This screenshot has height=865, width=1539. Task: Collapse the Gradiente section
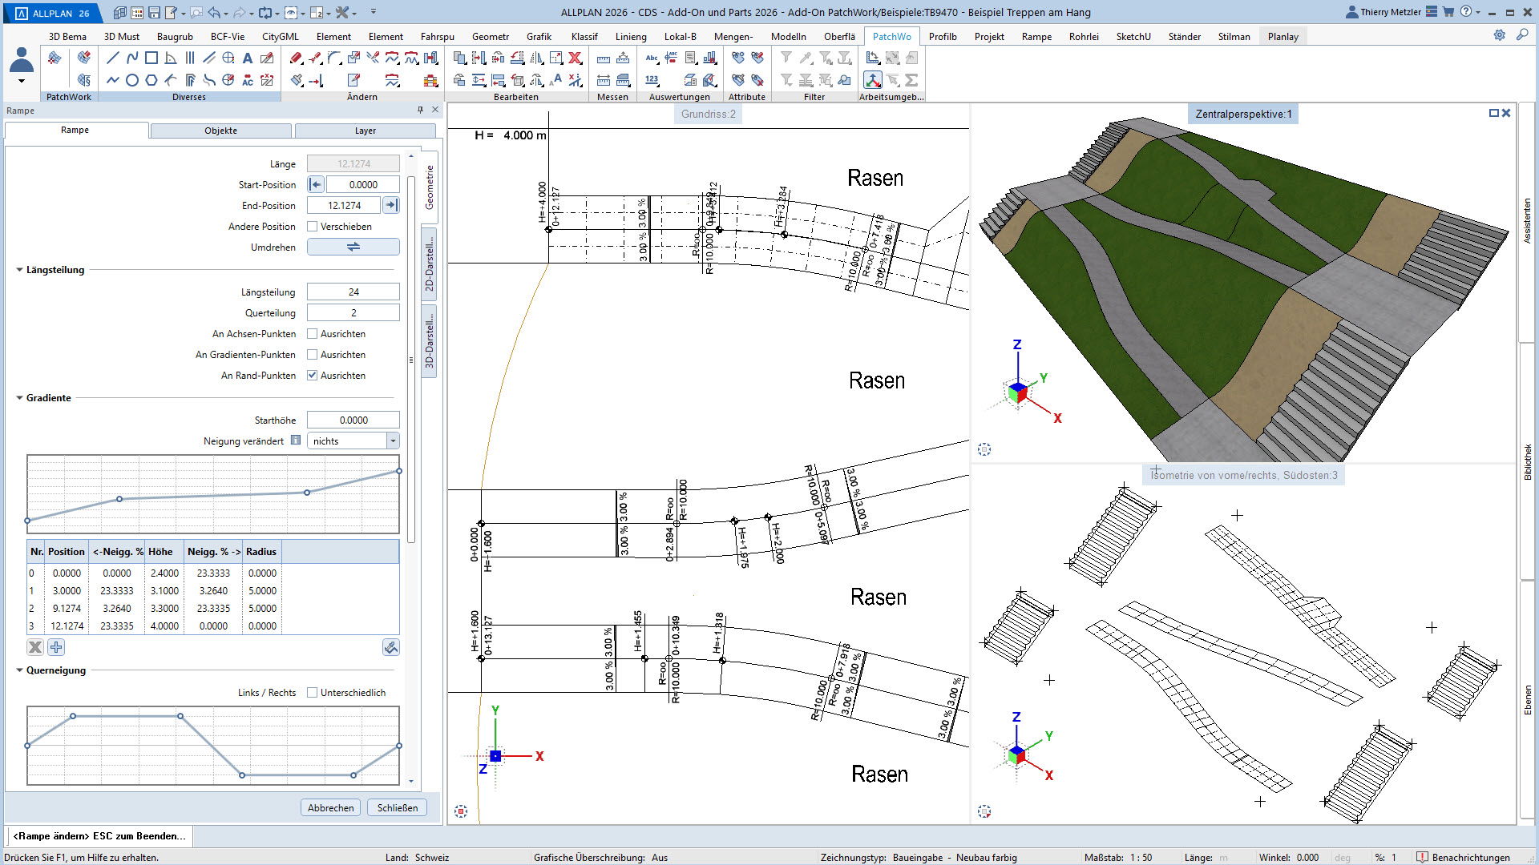(19, 398)
